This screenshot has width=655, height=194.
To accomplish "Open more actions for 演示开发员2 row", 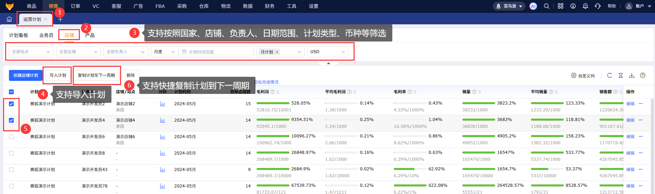I will point(641,104).
